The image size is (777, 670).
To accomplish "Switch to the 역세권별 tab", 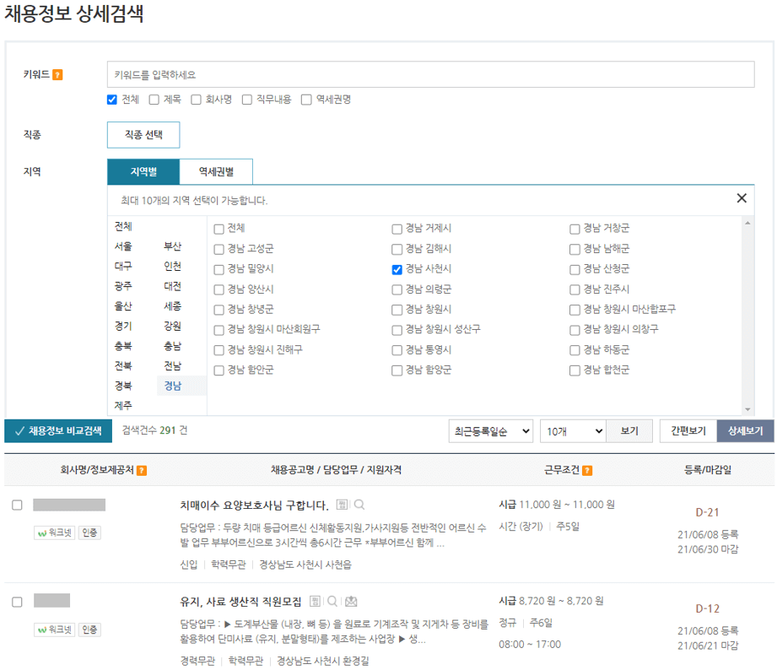I will [218, 171].
